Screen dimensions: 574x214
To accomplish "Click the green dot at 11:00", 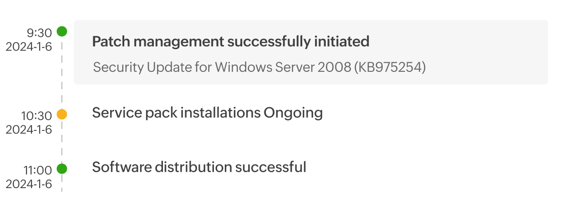I will pyautogui.click(x=62, y=169).
